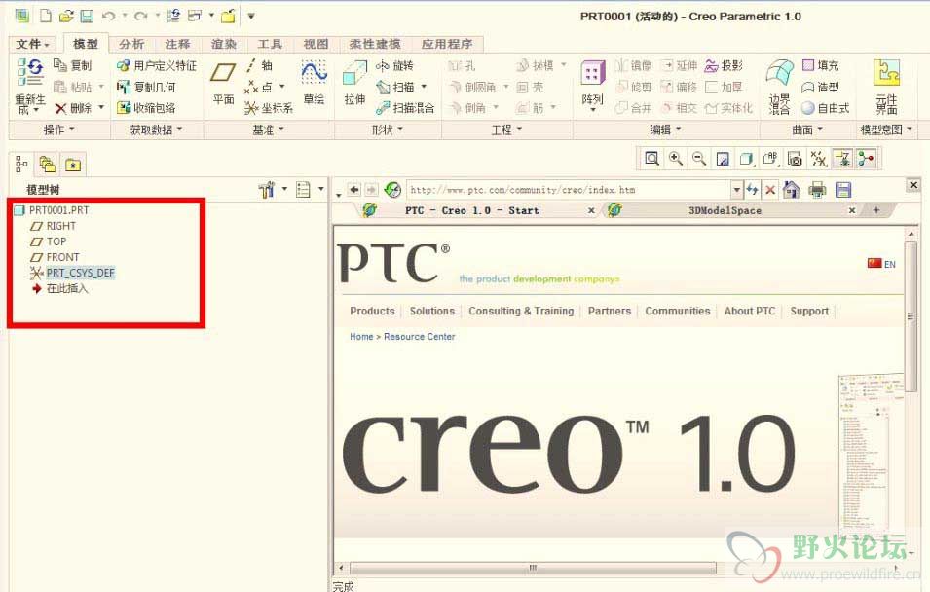Expand the 操作 group dropdown
This screenshot has height=592, width=930.
[58, 129]
